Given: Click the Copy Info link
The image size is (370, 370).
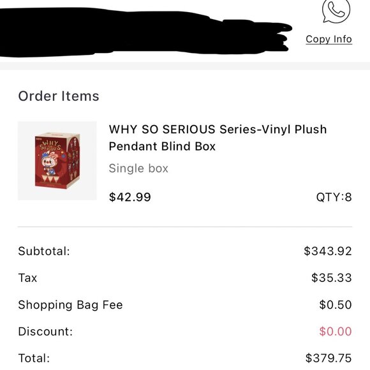Looking at the screenshot, I should pyautogui.click(x=329, y=39).
